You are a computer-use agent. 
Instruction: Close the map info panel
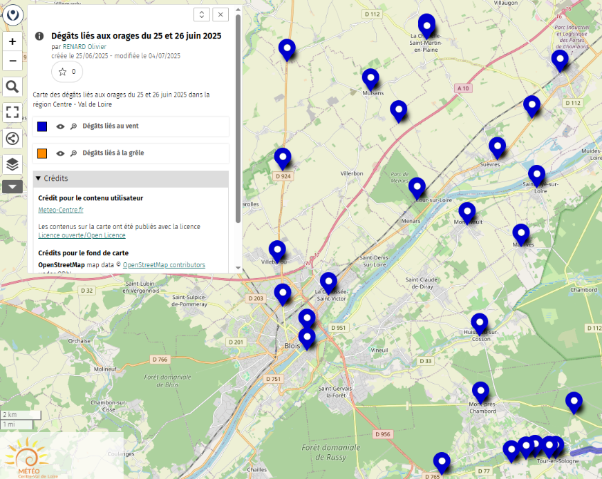coord(220,14)
